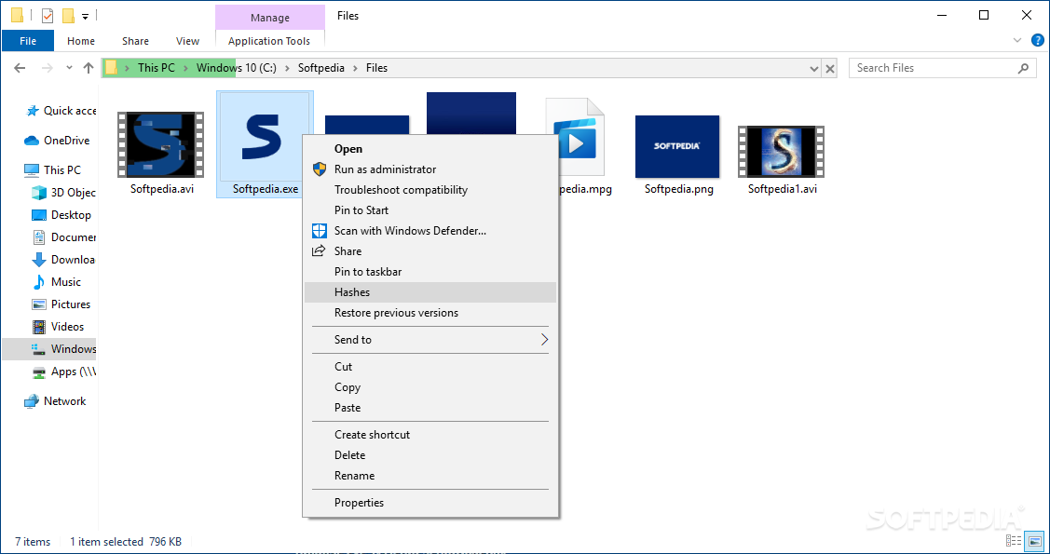Open 3D Objects in the sidebar

[65, 193]
